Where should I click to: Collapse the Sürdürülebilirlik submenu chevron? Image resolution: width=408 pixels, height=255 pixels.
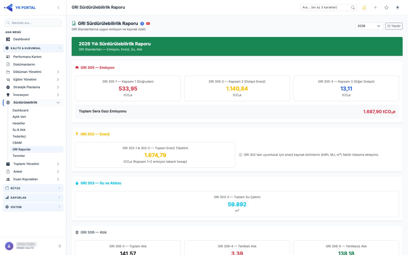(x=58, y=103)
